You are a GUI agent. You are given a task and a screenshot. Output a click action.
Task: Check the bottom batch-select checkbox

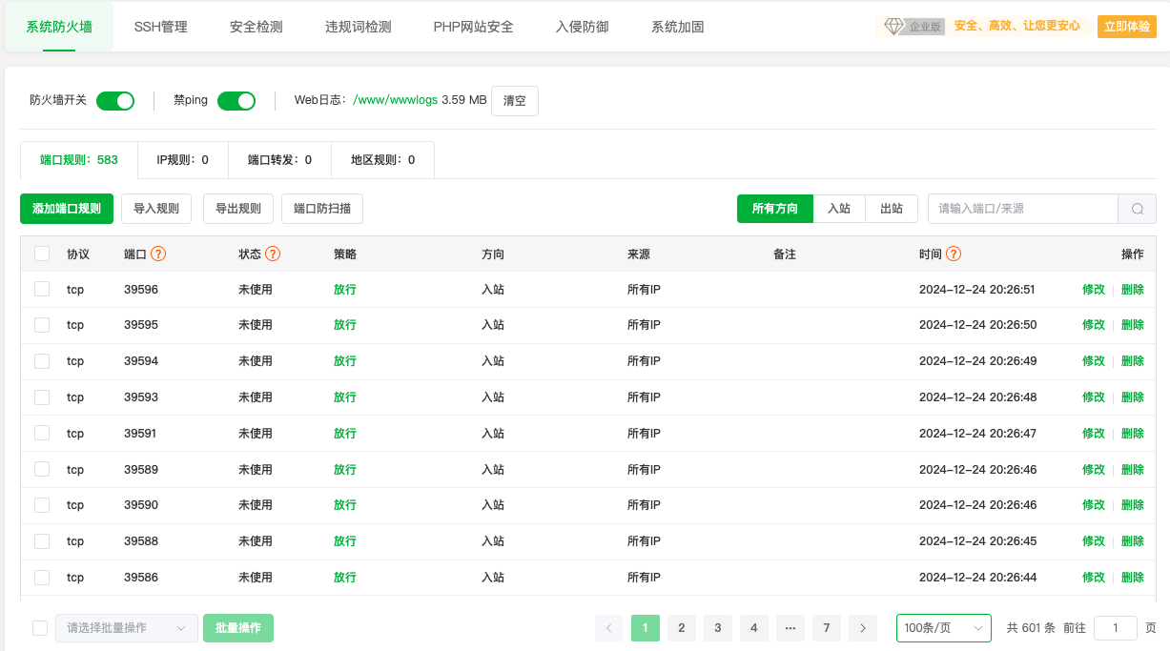pos(40,628)
